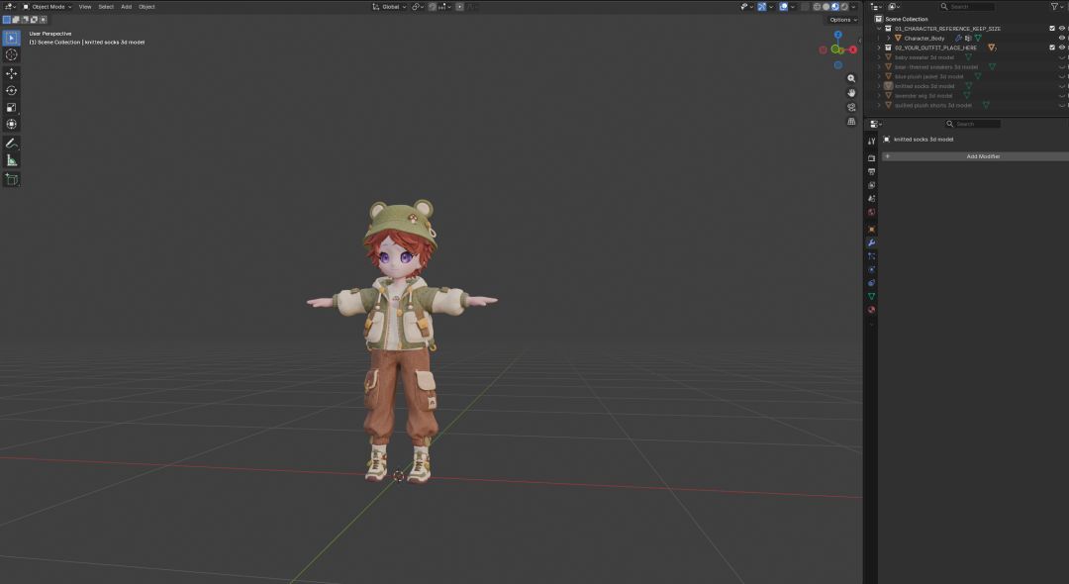1069x584 pixels.
Task: Click the viewport zoom magnifier icon
Action: tap(851, 78)
